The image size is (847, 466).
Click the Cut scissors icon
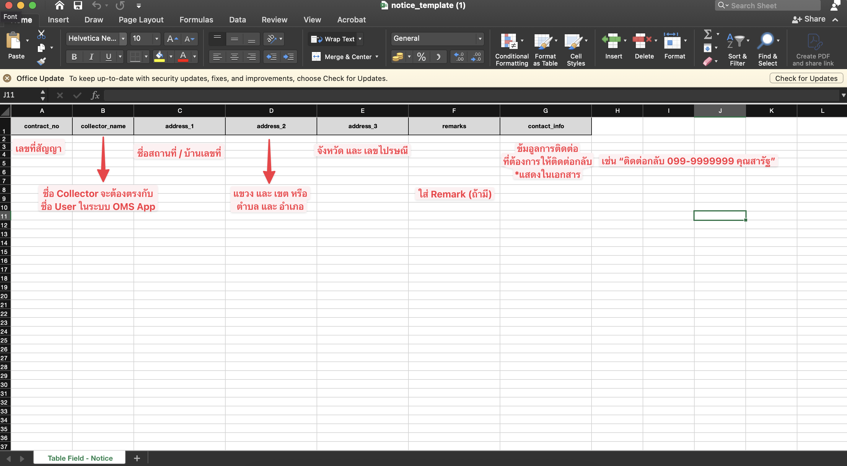click(x=41, y=34)
